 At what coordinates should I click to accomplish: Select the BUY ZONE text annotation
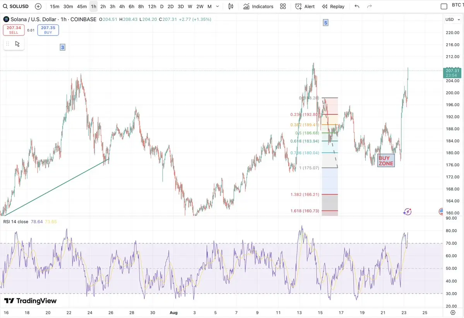coord(386,161)
